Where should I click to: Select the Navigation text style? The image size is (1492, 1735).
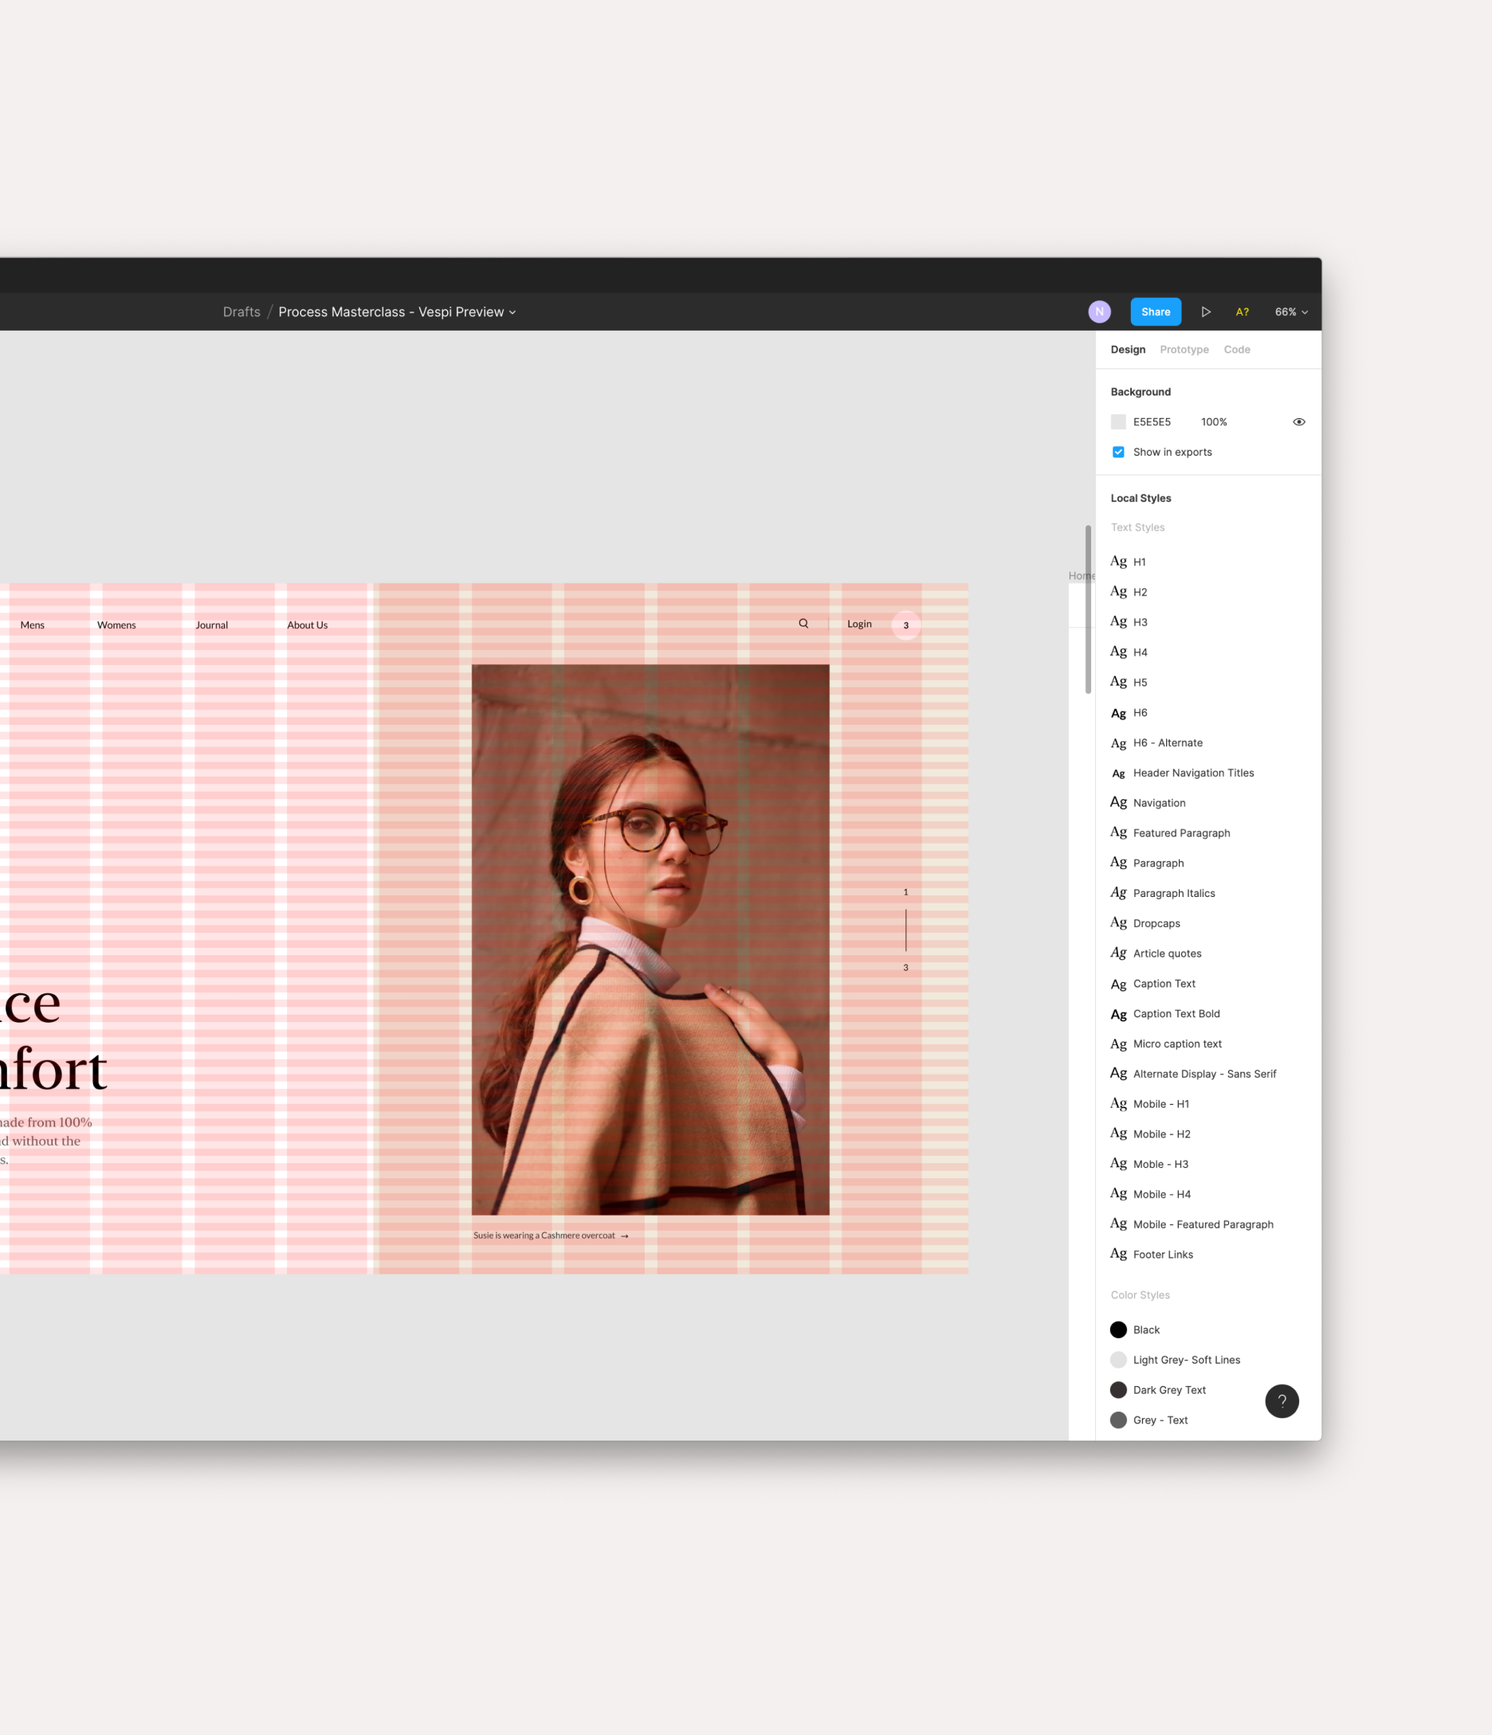click(1207, 803)
